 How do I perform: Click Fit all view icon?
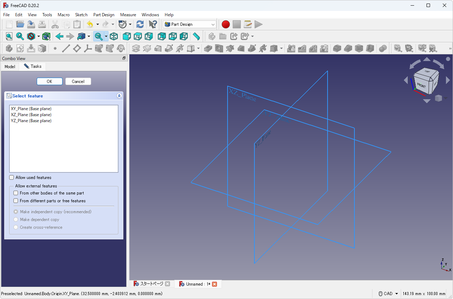click(x=9, y=36)
